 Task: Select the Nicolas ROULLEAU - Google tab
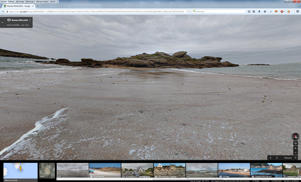pos(18,6)
